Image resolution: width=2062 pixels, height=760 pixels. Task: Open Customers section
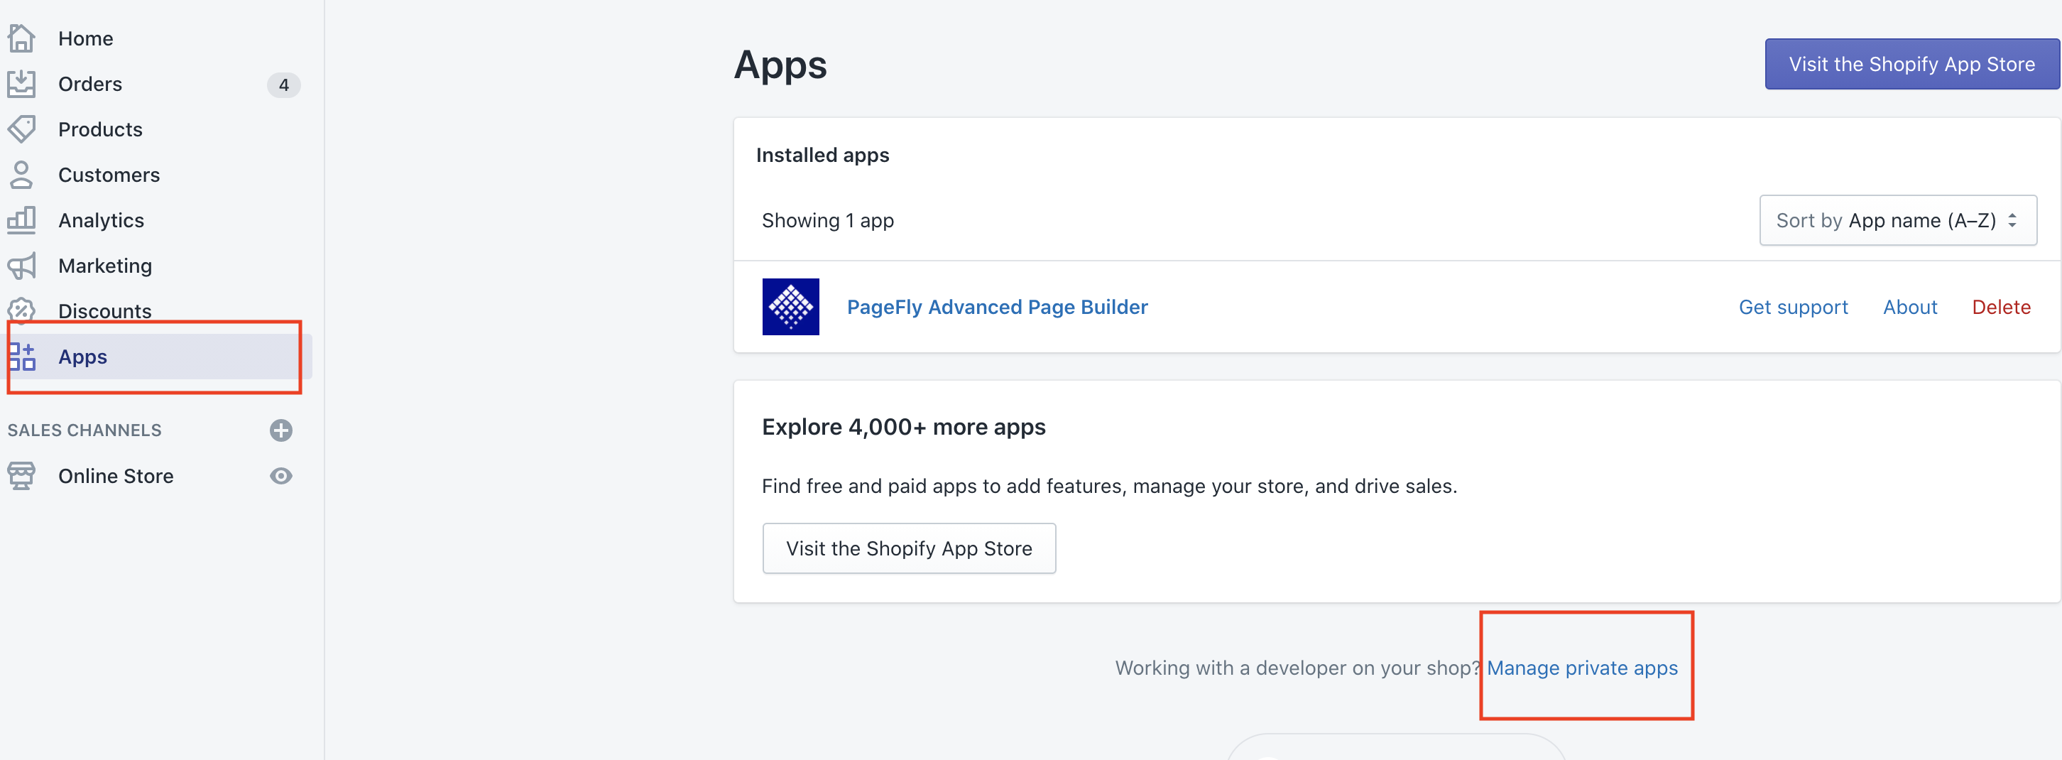click(109, 175)
